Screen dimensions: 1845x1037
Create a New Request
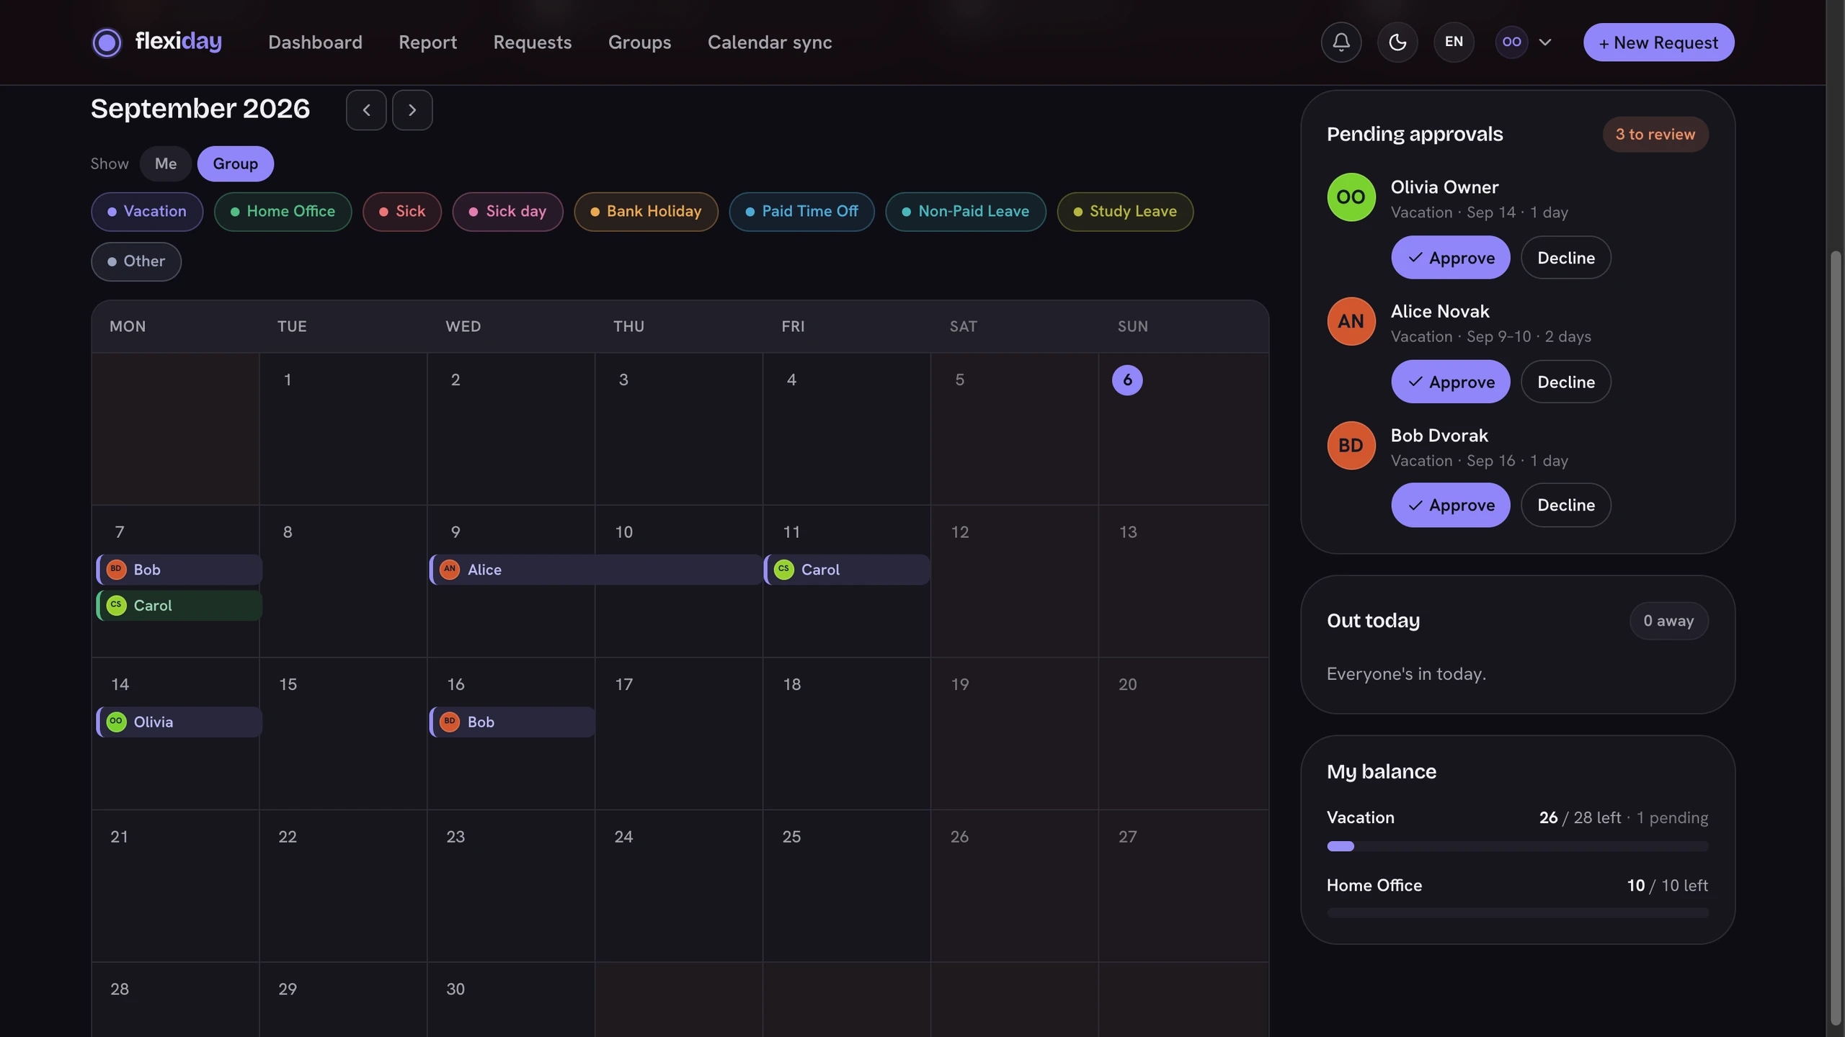(1658, 42)
